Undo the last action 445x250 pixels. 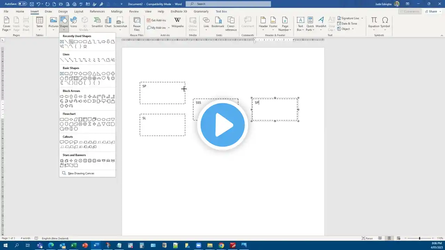coord(38,4)
